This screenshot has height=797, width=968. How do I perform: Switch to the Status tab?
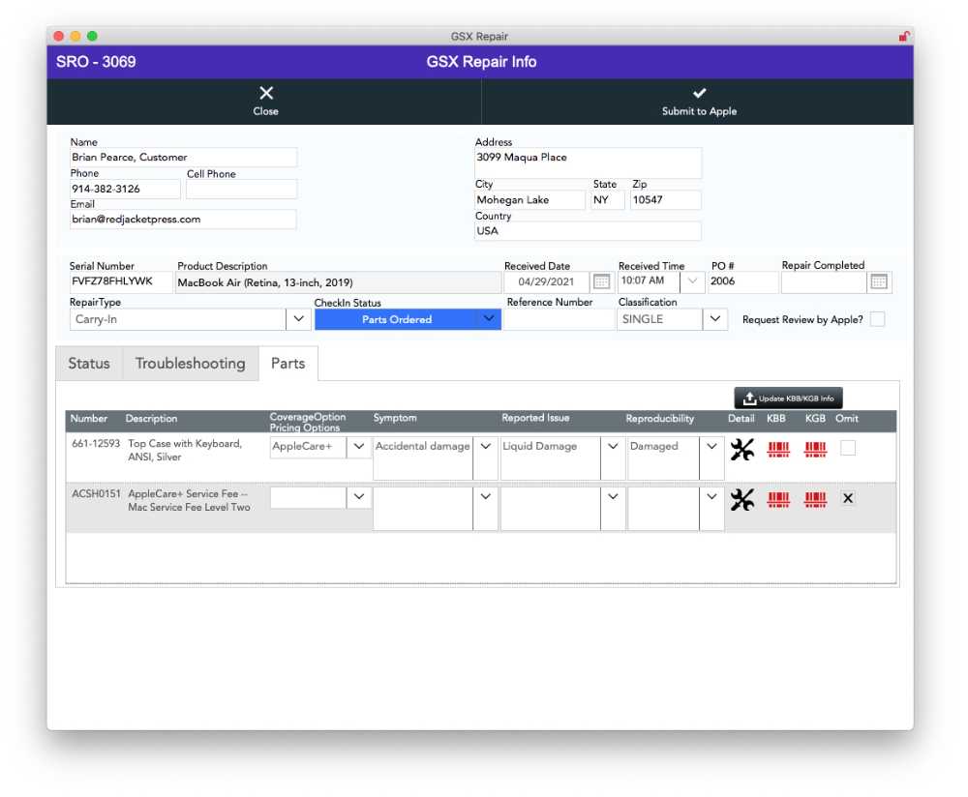(89, 364)
